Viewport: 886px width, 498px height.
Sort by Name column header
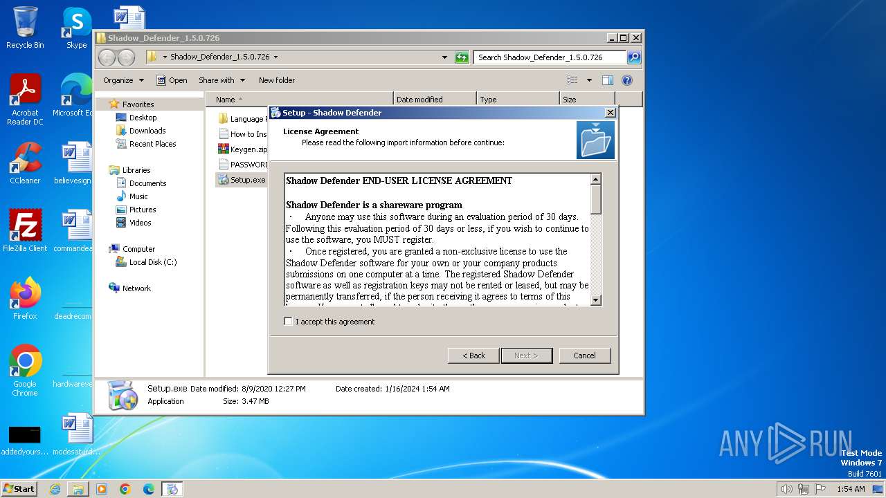(299, 100)
